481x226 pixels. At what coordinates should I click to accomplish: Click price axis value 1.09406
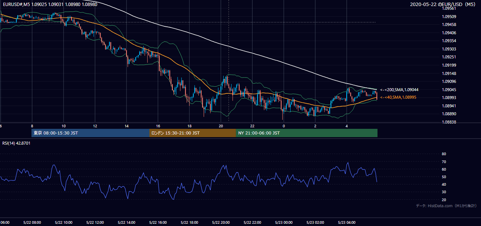[449, 33]
